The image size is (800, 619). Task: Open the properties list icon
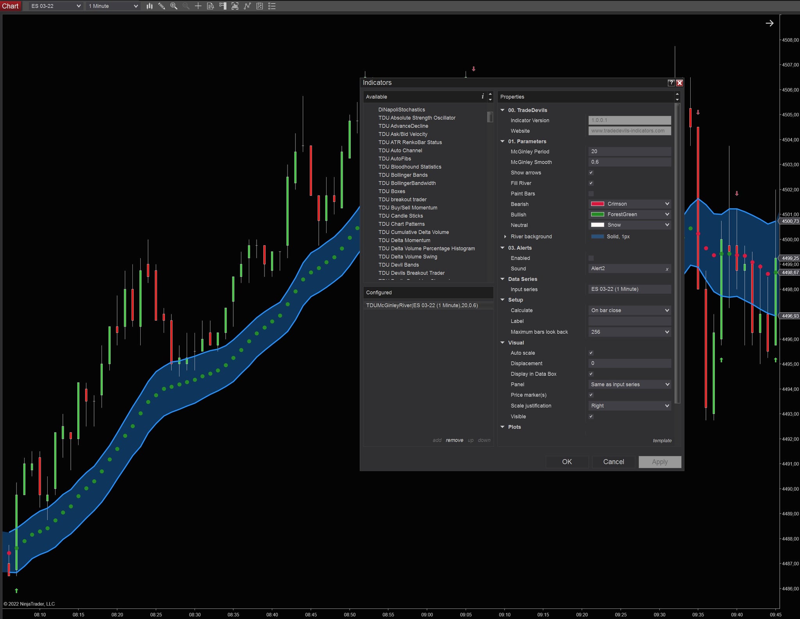pos(272,6)
